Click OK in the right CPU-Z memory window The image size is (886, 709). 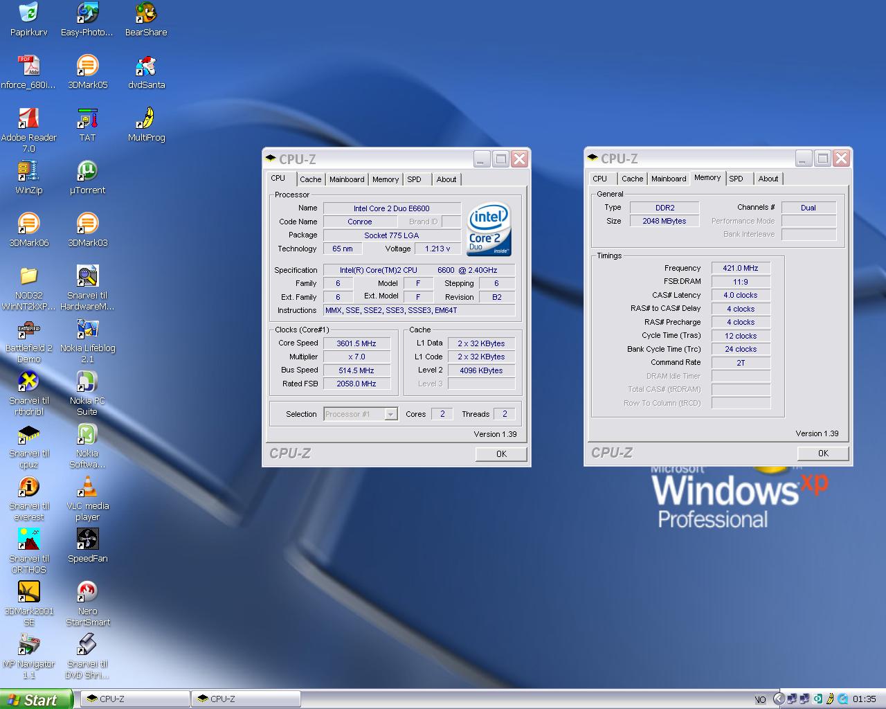823,454
